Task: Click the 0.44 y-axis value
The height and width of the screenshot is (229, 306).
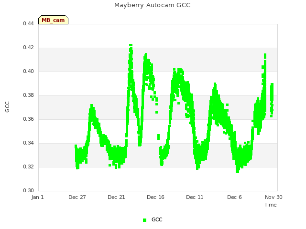Action: pos(29,23)
